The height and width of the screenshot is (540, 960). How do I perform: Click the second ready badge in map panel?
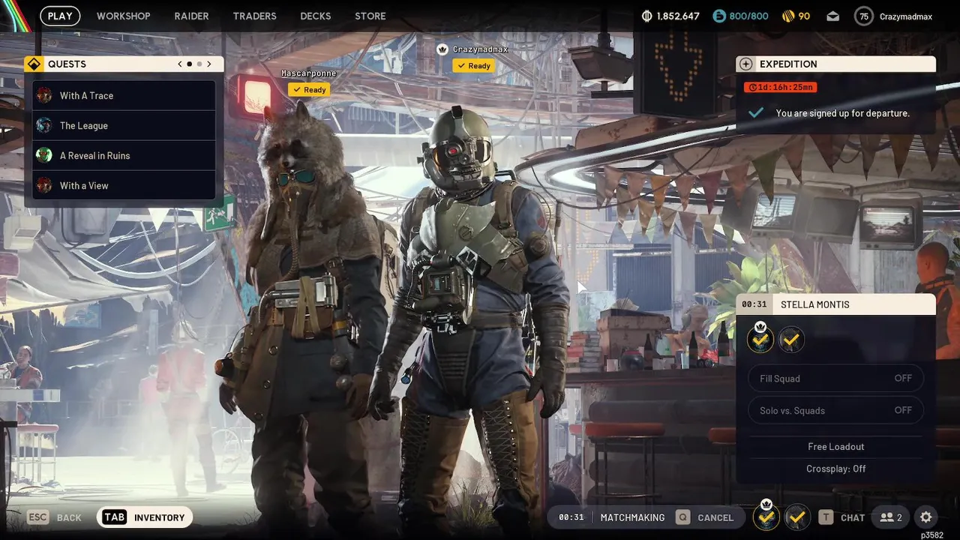point(791,340)
